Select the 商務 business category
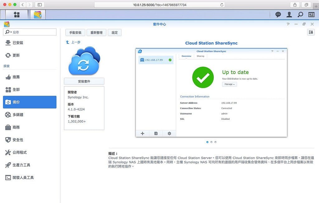The height and width of the screenshot is (203, 319). coord(30,127)
